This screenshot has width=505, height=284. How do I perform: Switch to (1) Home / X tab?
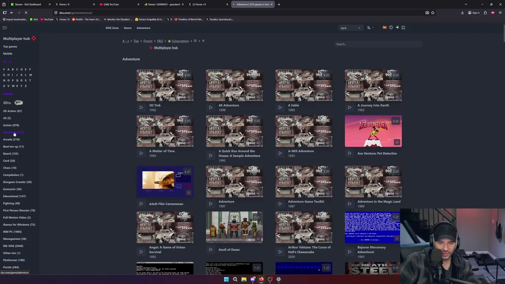pos(208,4)
